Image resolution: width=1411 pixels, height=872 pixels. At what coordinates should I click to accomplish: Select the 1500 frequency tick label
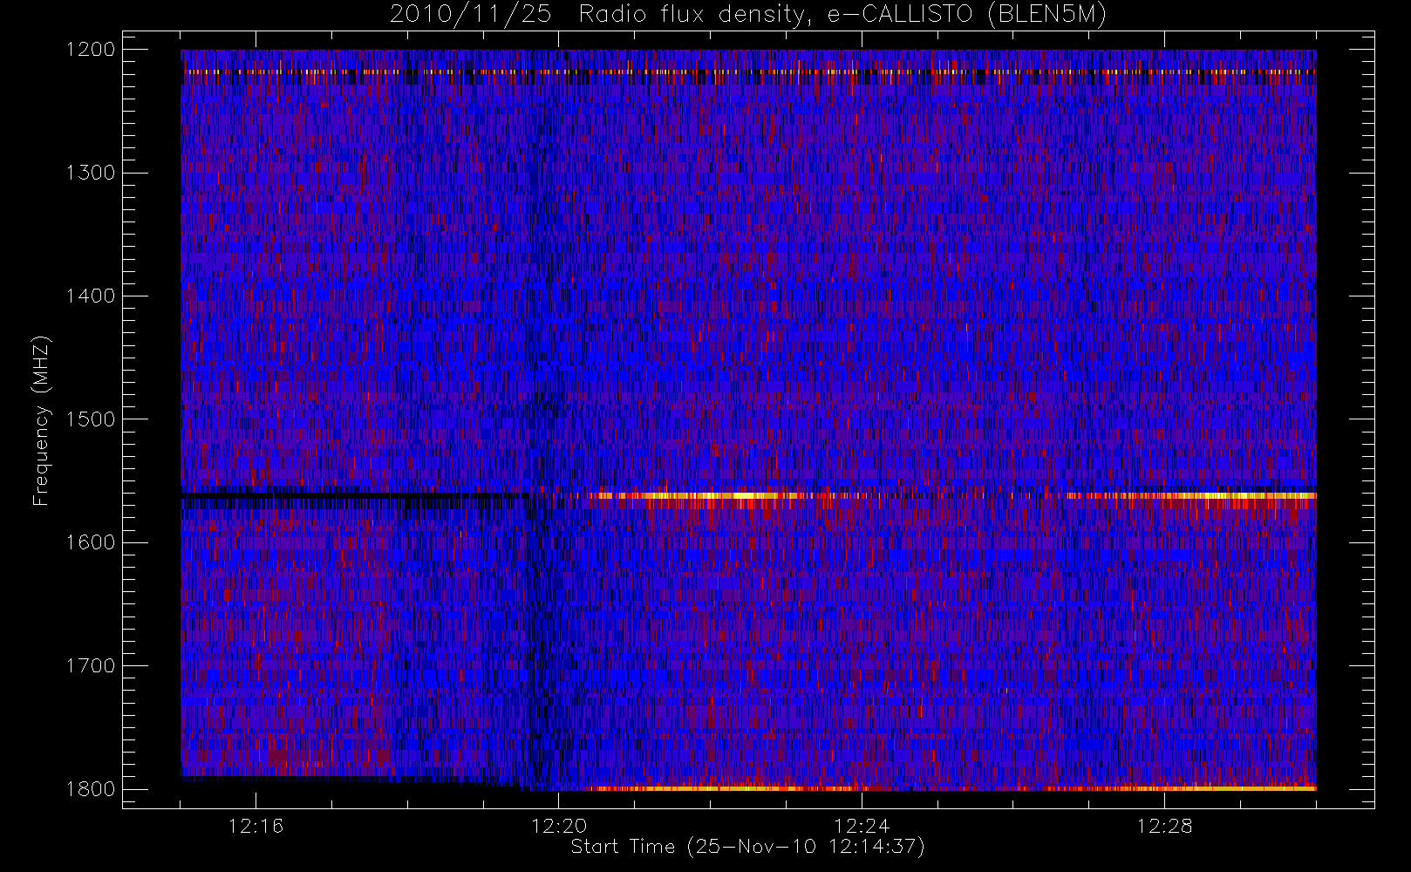coord(91,419)
